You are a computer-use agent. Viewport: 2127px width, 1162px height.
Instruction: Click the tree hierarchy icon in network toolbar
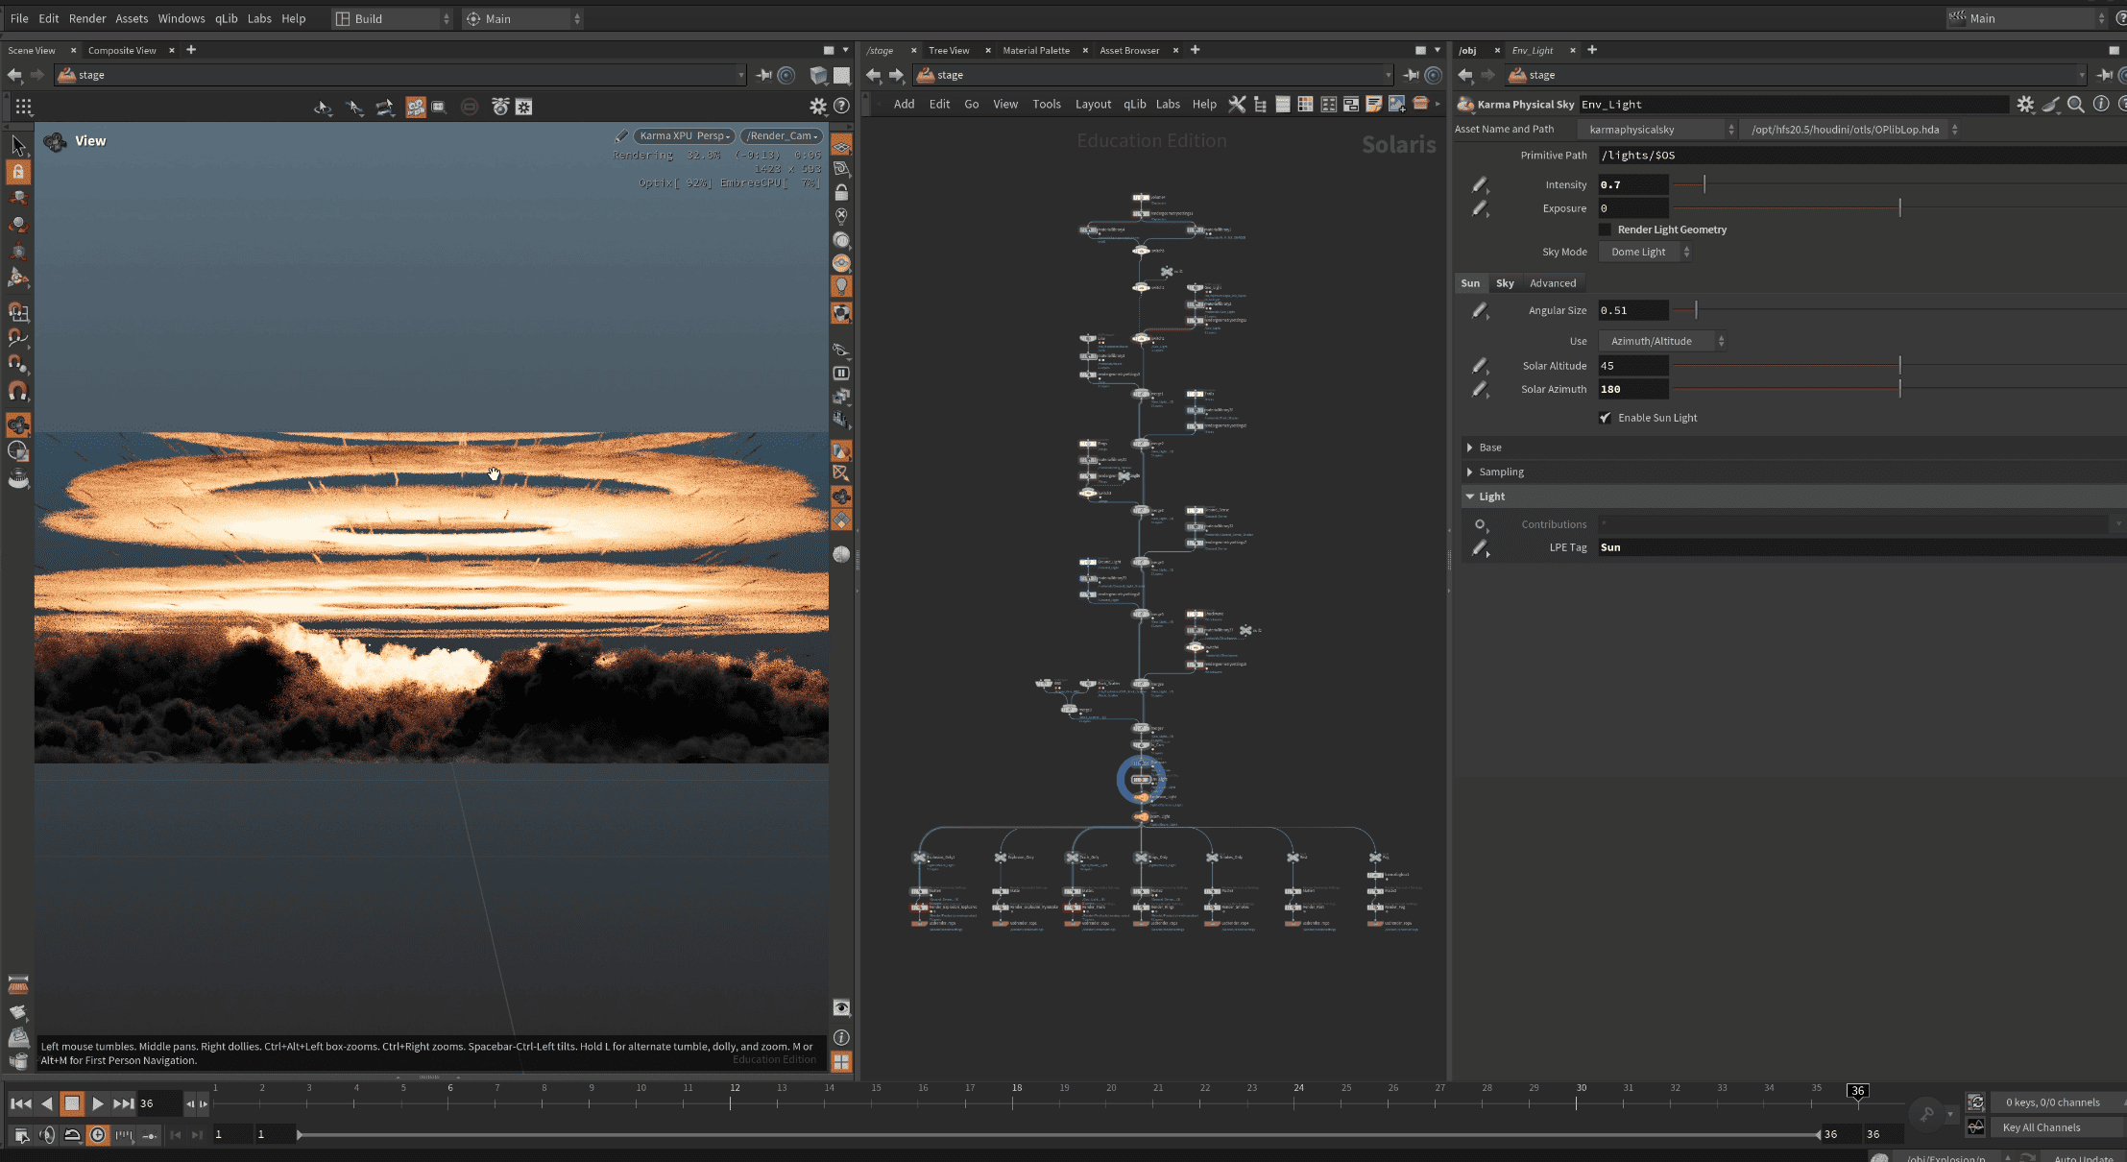1260,104
